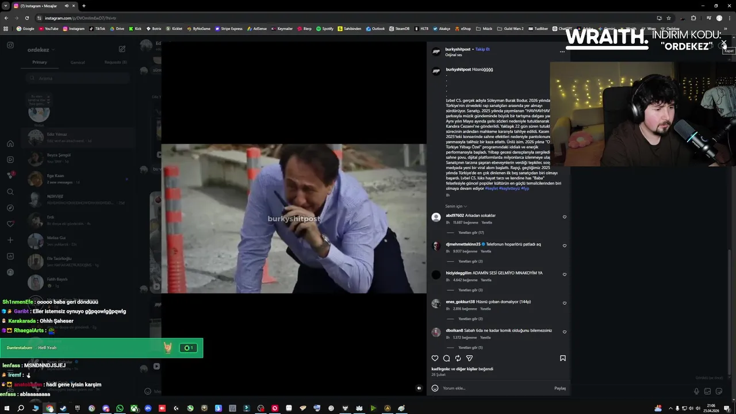This screenshot has width=736, height=414.
Task: Open Home from Instagram left sidebar
Action: coord(10,144)
